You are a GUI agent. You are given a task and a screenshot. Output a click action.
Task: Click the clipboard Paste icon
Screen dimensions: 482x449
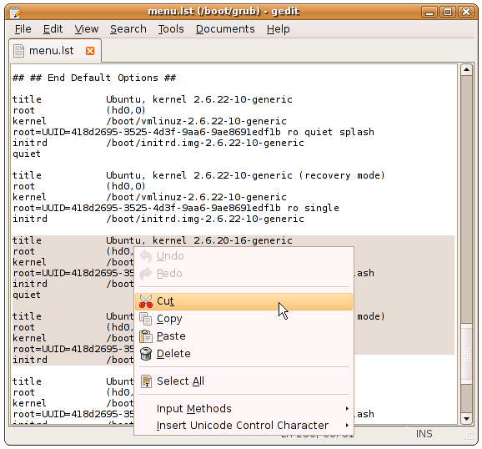pos(146,336)
